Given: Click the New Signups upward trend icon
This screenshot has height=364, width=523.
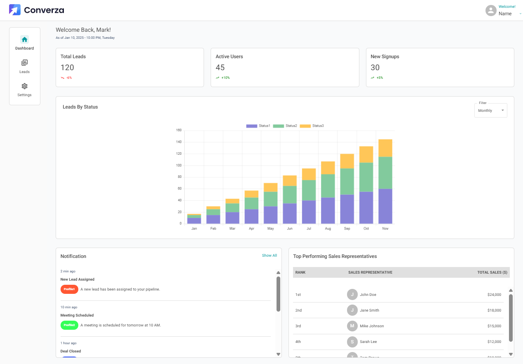Looking at the screenshot, I should (x=373, y=78).
